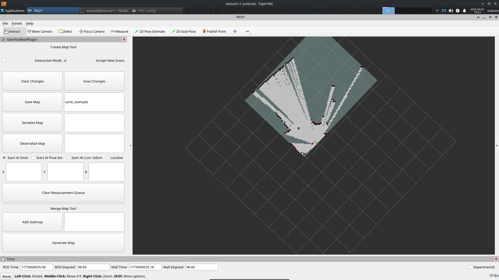Image resolution: width=499 pixels, height=280 pixels.
Task: Open the File menu
Action: (x=5, y=23)
